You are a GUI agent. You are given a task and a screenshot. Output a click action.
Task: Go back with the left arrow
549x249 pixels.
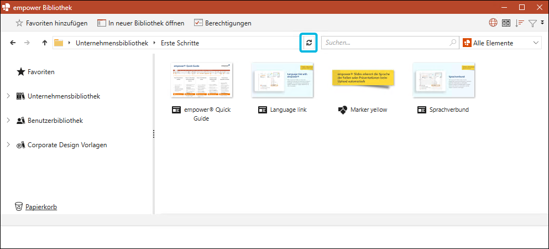pos(13,43)
